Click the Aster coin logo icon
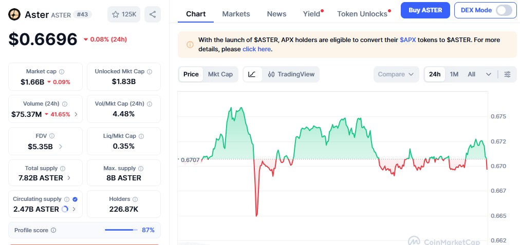The height and width of the screenshot is (245, 520). [x=14, y=14]
